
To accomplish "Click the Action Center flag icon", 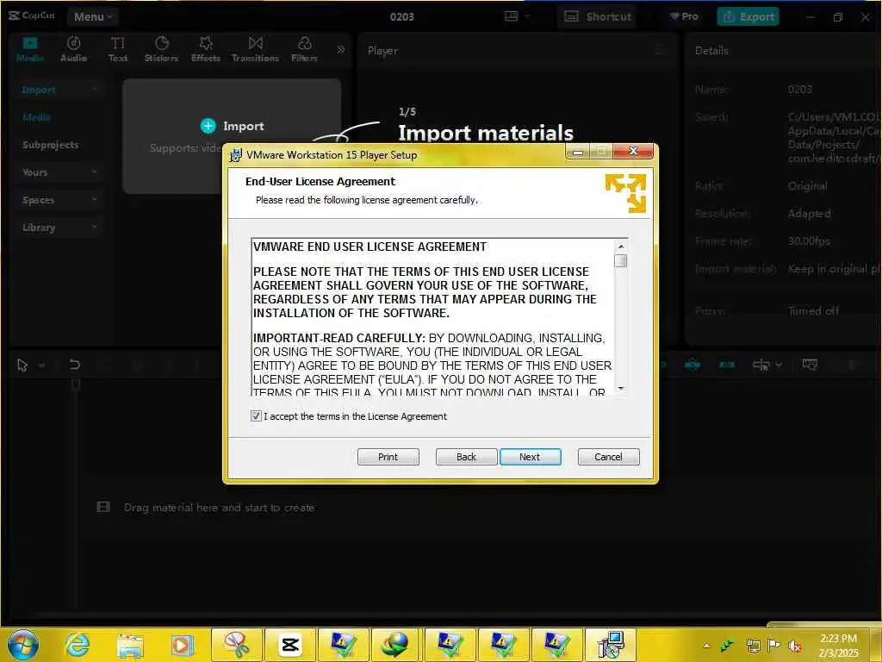I will pos(774,645).
